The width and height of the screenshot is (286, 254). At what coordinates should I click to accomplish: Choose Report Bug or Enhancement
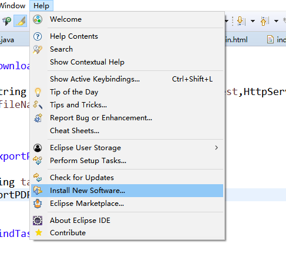click(x=127, y=118)
